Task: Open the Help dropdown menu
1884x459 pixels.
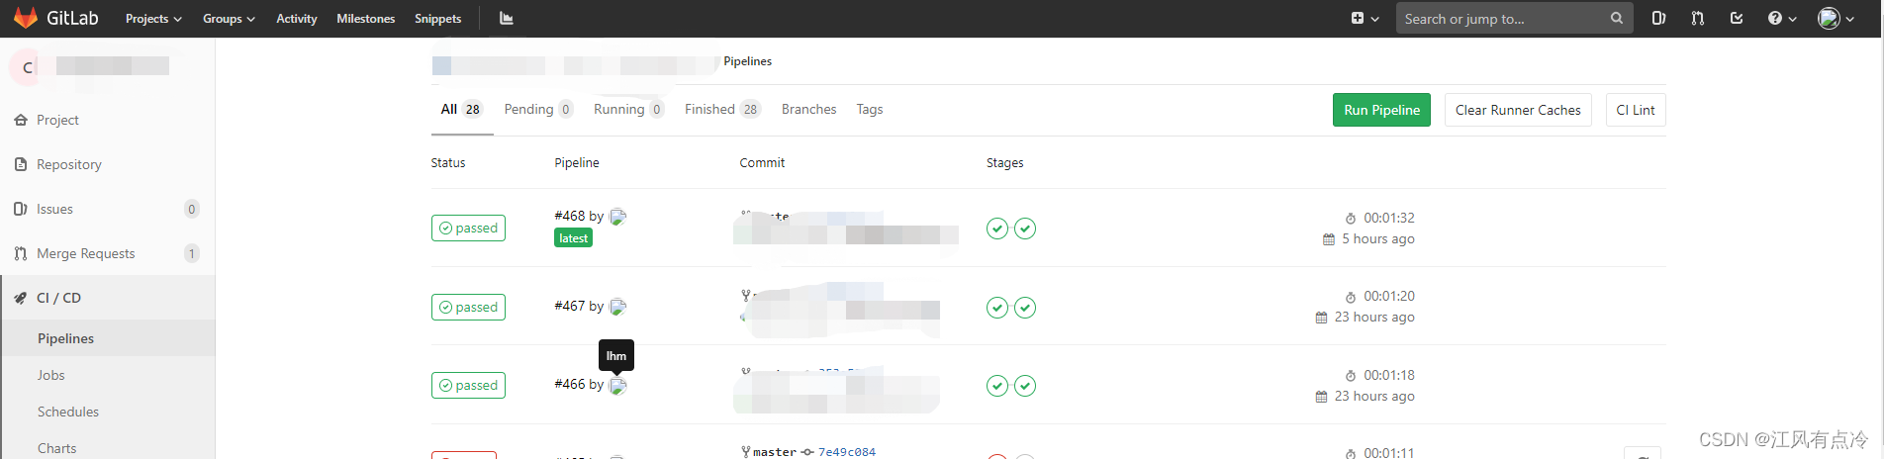Action: [1782, 18]
